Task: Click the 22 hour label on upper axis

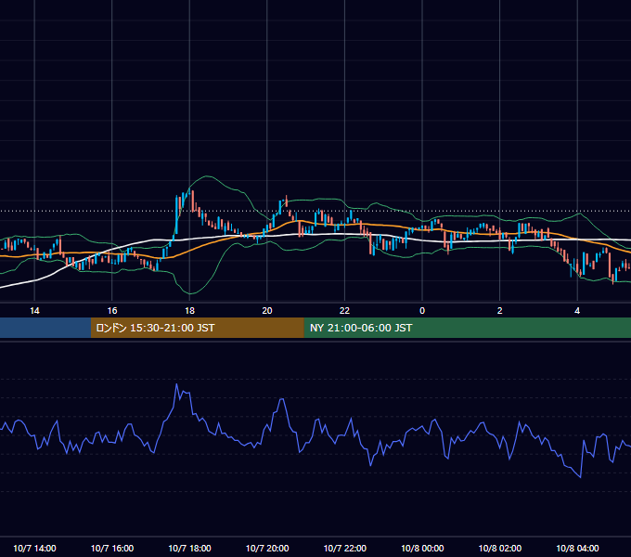Action: 344,311
